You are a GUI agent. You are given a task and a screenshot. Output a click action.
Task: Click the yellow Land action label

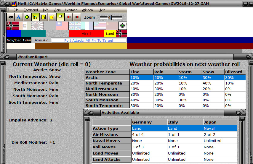[110, 34]
